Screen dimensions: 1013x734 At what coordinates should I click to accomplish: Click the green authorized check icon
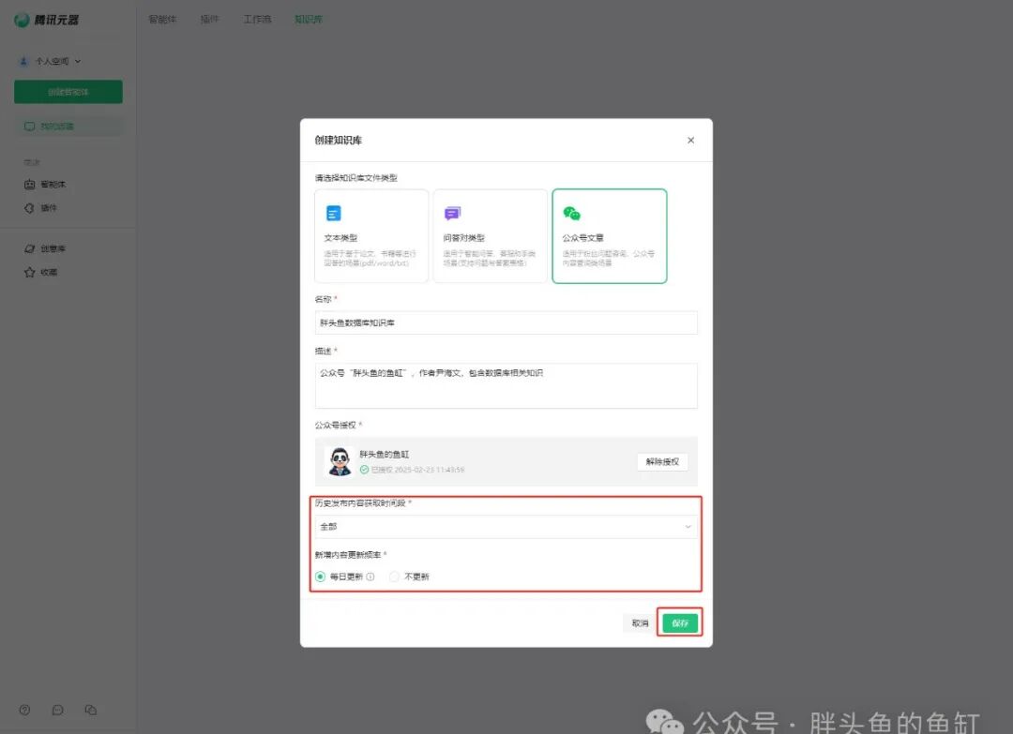(364, 470)
